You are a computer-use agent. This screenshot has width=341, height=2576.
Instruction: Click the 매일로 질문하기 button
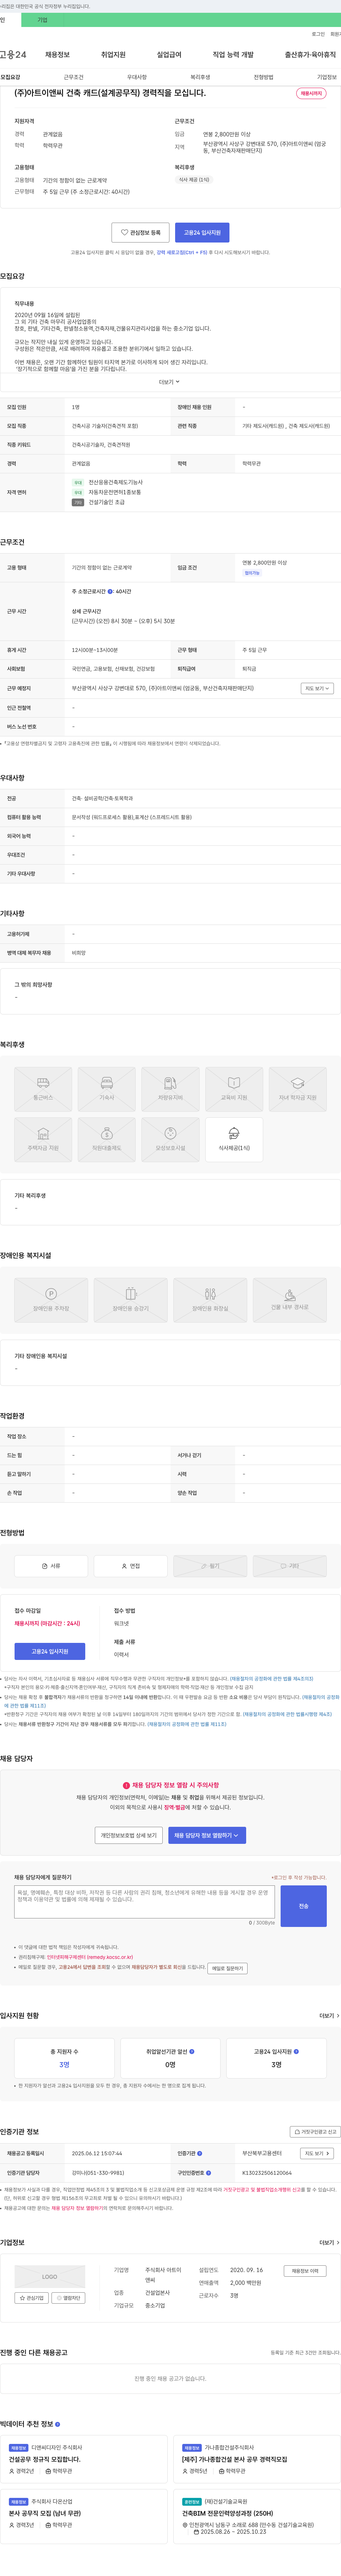227,1969
